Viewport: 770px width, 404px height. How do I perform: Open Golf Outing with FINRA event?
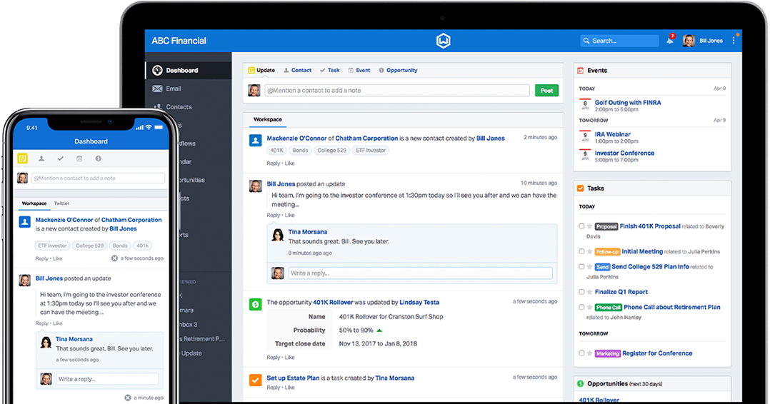coord(628,103)
